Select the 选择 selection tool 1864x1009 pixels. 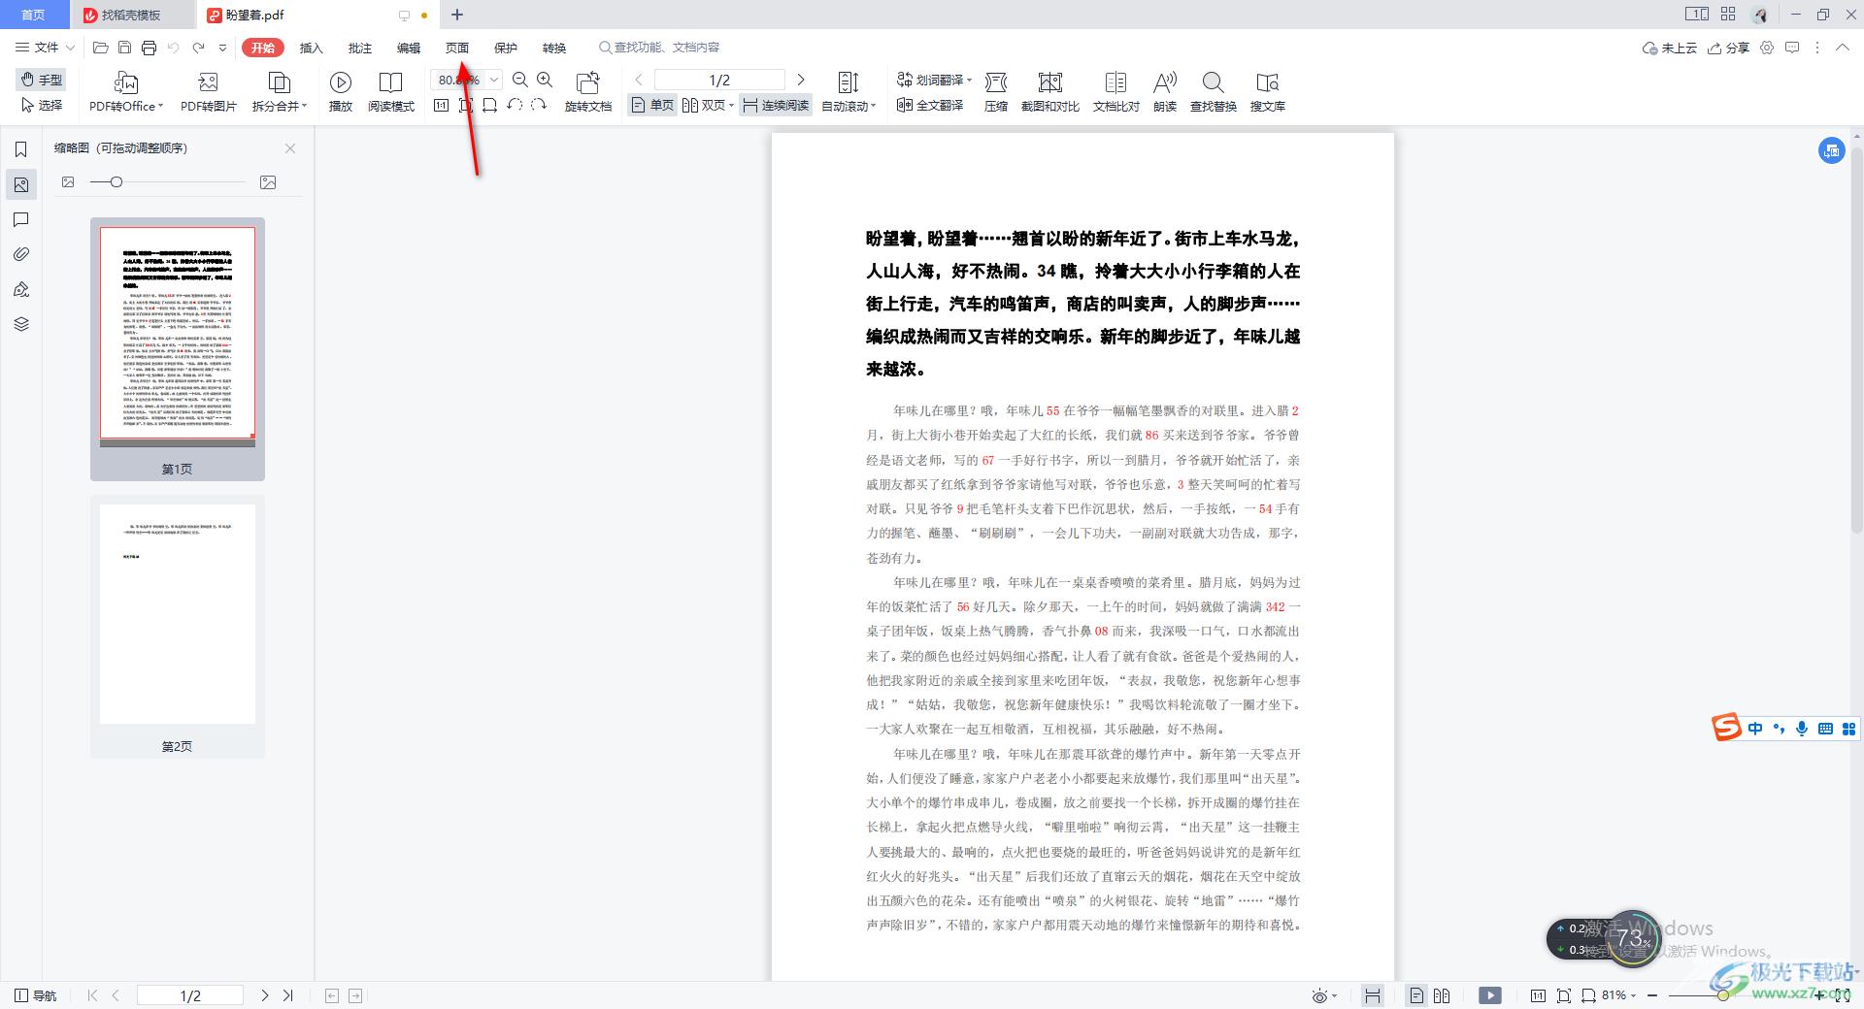[x=42, y=105]
